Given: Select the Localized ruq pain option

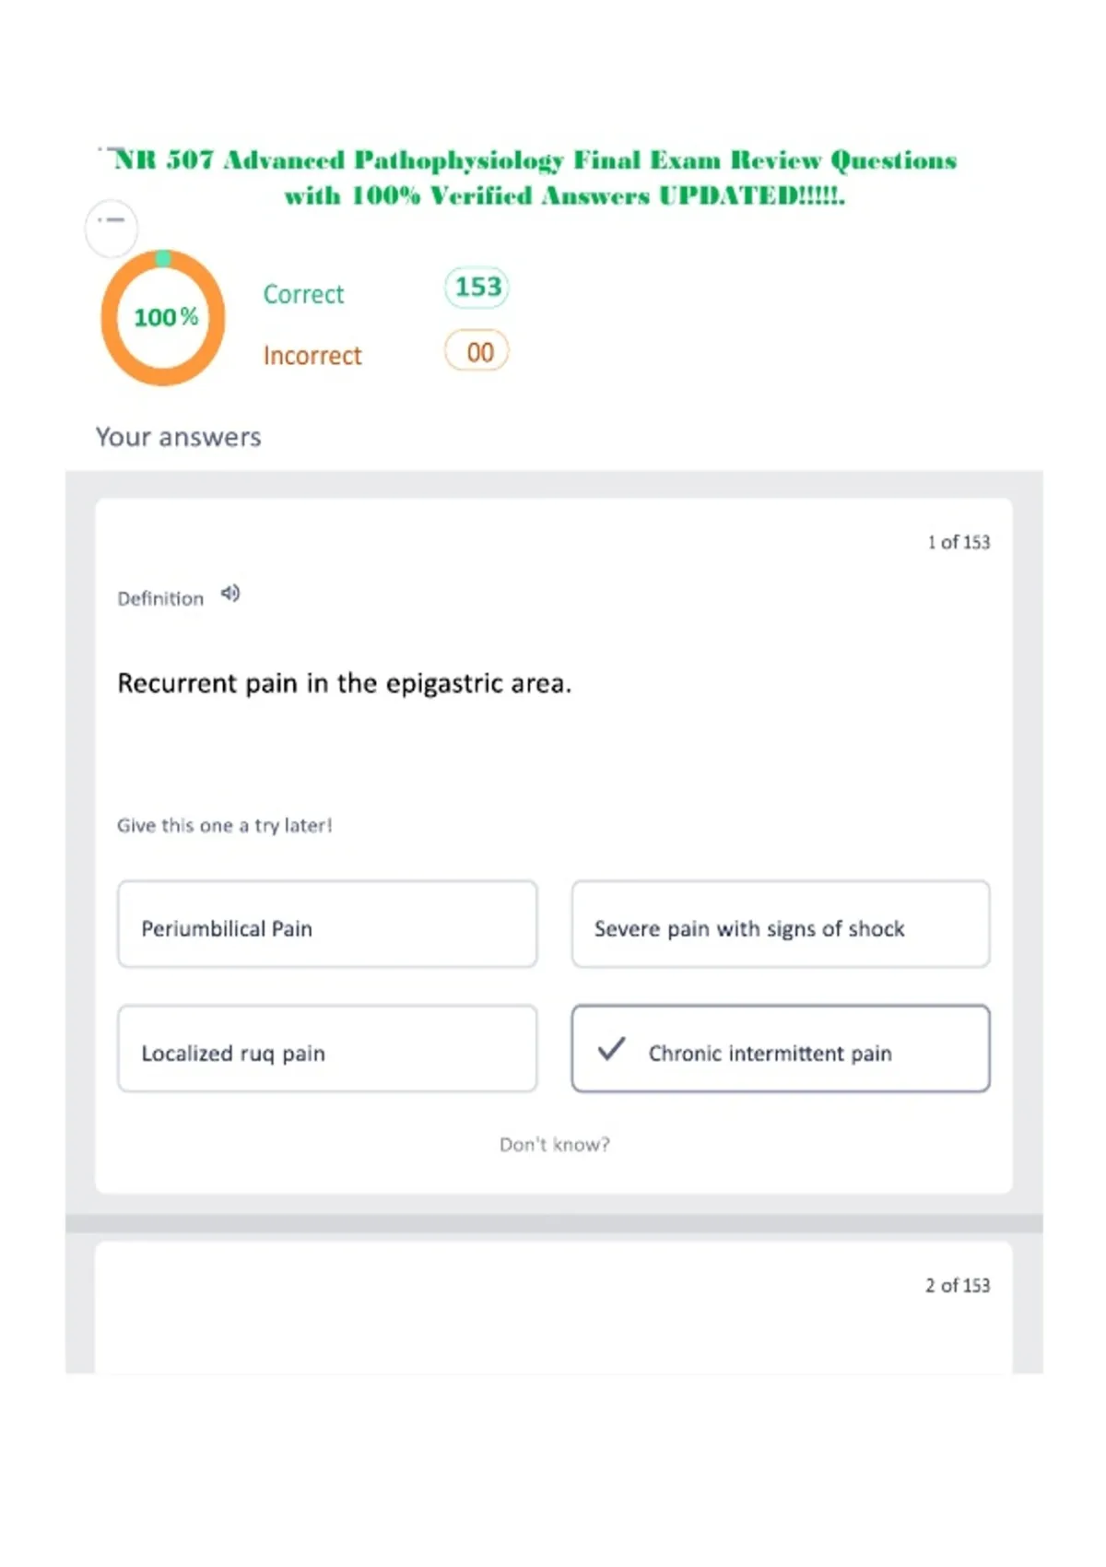Looking at the screenshot, I should point(327,1049).
